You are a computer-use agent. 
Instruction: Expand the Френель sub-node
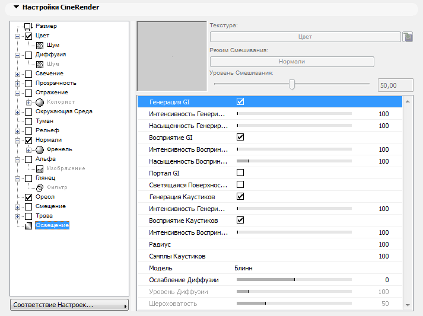(x=28, y=150)
